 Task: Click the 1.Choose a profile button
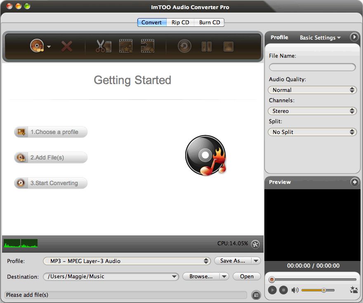[51, 132]
